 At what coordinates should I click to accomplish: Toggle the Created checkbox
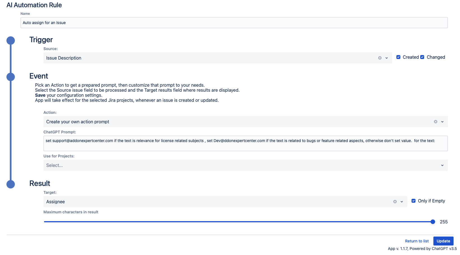coord(398,57)
